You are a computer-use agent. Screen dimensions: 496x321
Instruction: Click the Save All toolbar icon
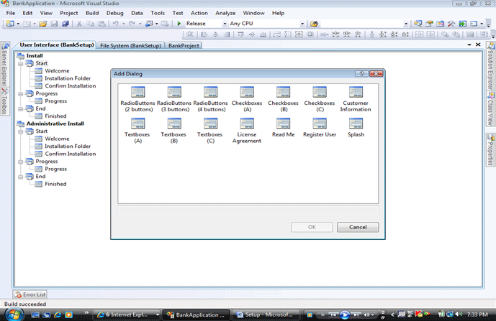66,24
